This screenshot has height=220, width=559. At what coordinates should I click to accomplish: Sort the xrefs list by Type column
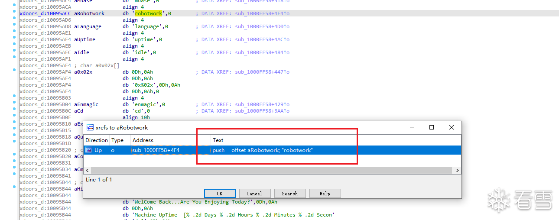[117, 140]
